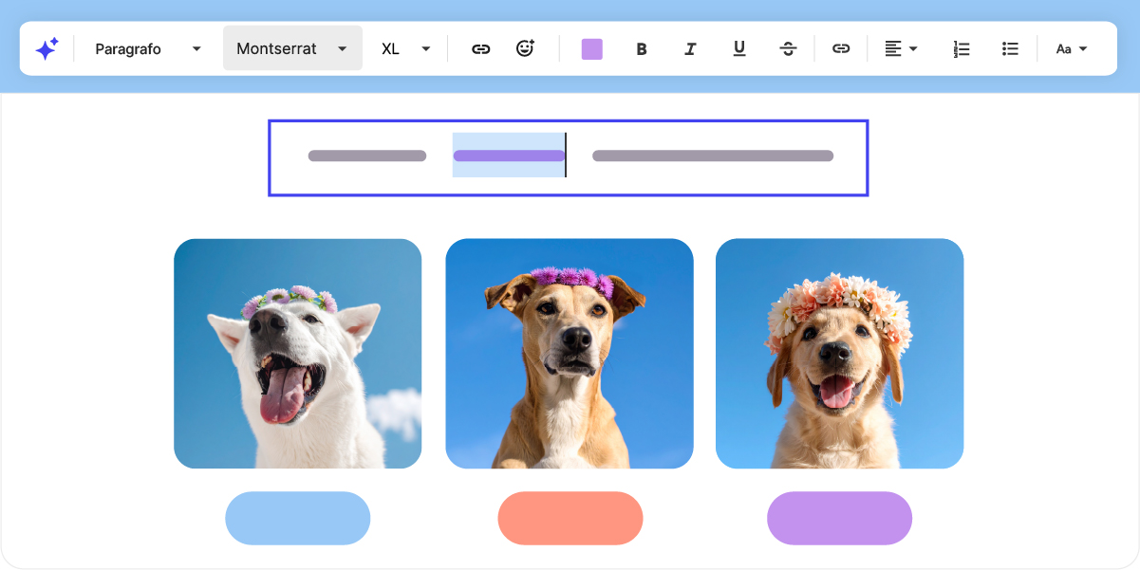This screenshot has height=570, width=1140.
Task: Open the Paragrafo style dropdown
Action: (148, 48)
